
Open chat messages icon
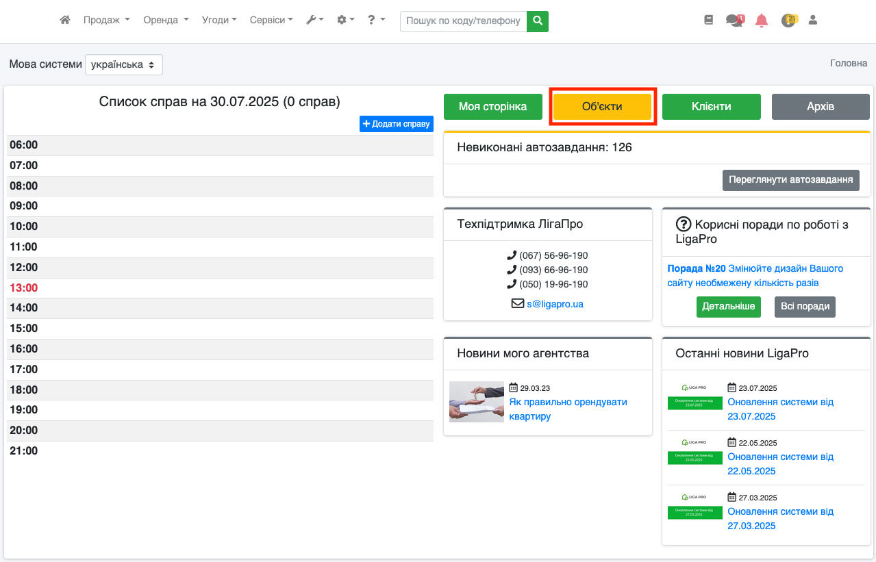tap(734, 21)
